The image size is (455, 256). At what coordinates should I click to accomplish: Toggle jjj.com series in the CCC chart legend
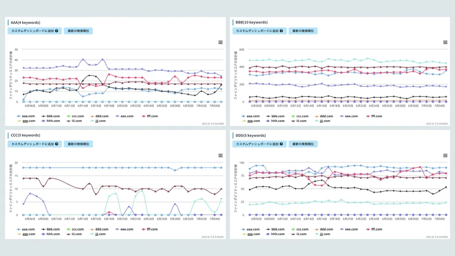point(97,234)
